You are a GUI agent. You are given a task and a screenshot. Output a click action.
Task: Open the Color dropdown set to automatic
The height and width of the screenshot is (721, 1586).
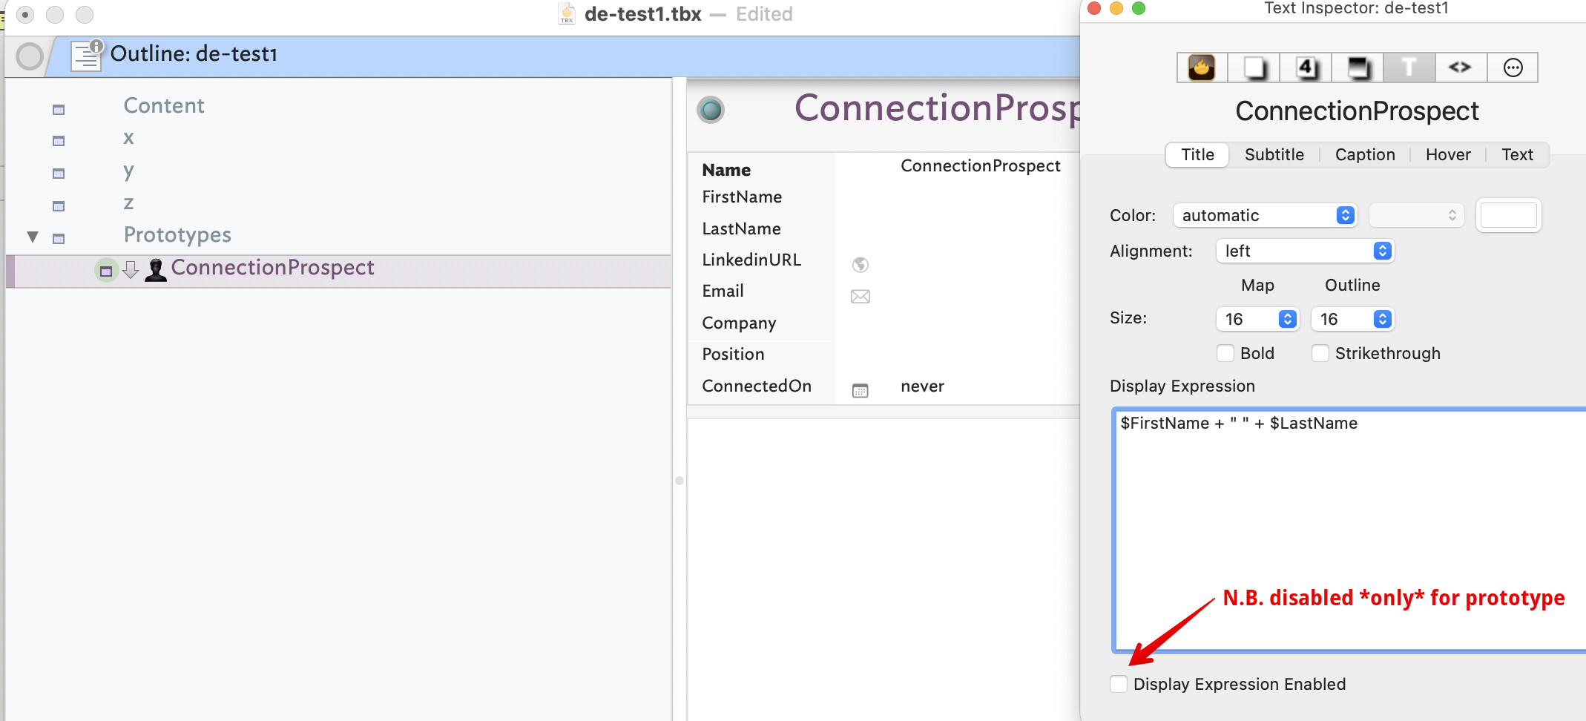pyautogui.click(x=1265, y=215)
